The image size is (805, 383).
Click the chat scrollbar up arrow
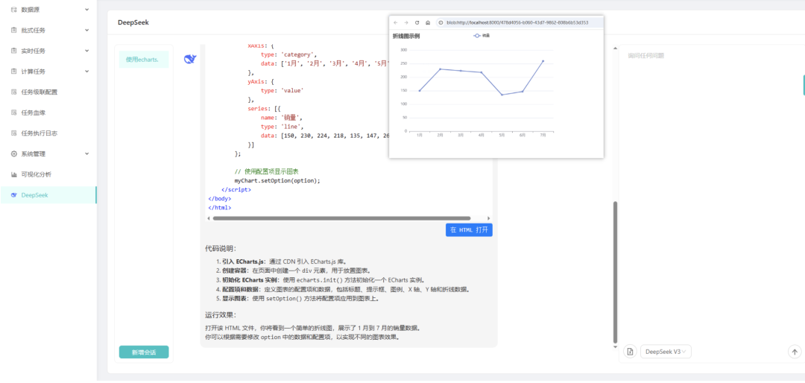tap(616, 48)
